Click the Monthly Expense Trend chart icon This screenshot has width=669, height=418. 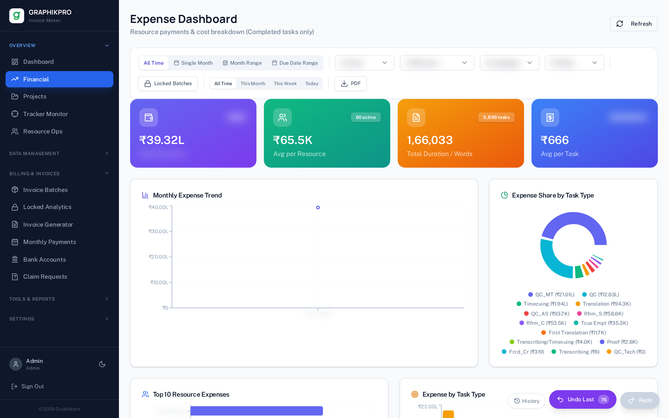(145, 195)
